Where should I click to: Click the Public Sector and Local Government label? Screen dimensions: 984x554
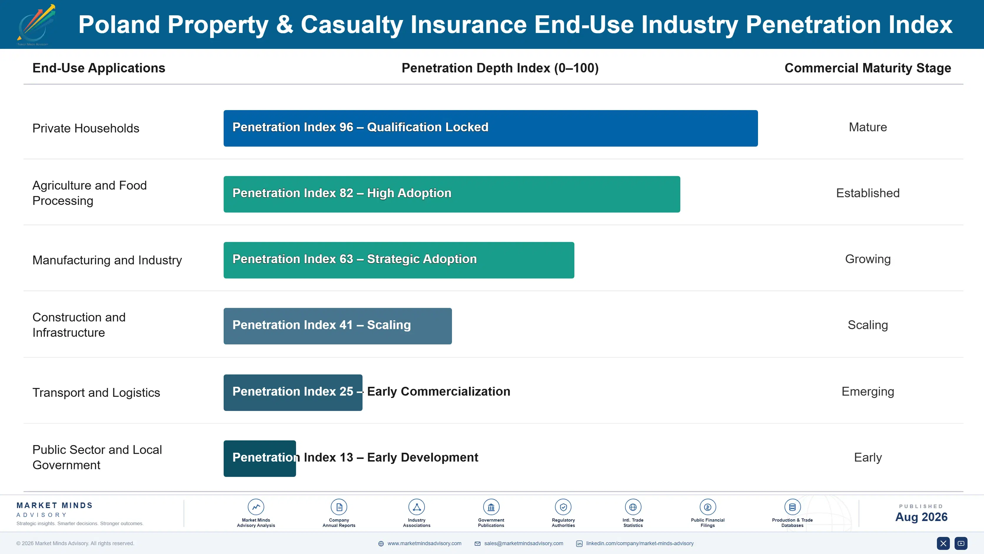pos(97,457)
